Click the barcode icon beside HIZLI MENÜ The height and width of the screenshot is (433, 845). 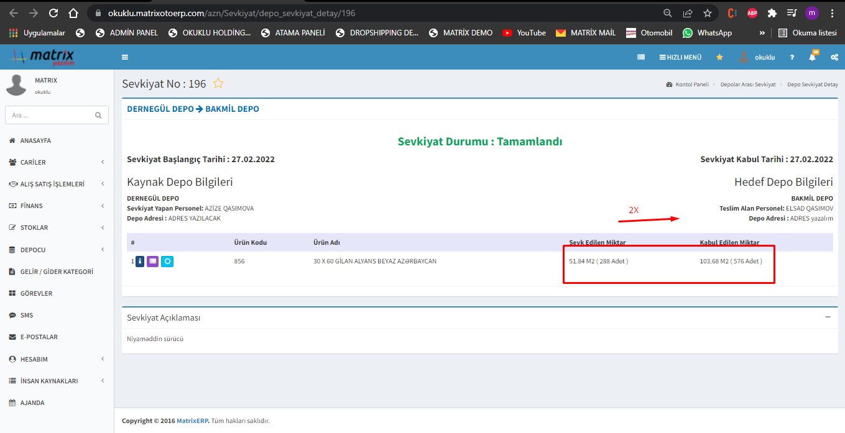(x=641, y=57)
